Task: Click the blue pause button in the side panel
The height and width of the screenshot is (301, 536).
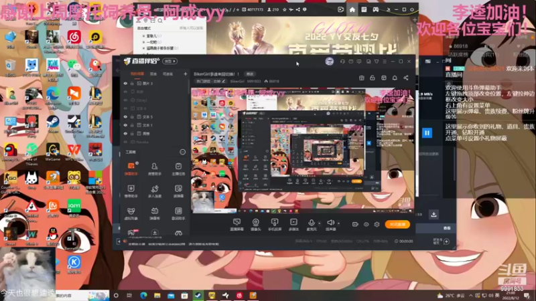Action: (x=427, y=132)
